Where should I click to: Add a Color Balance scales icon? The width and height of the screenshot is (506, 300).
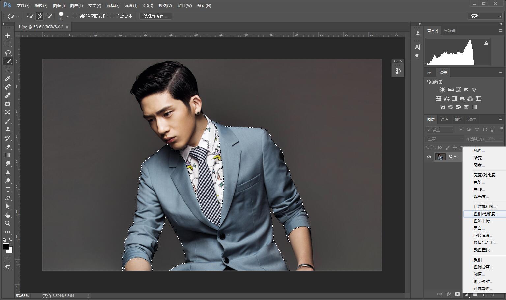447,99
